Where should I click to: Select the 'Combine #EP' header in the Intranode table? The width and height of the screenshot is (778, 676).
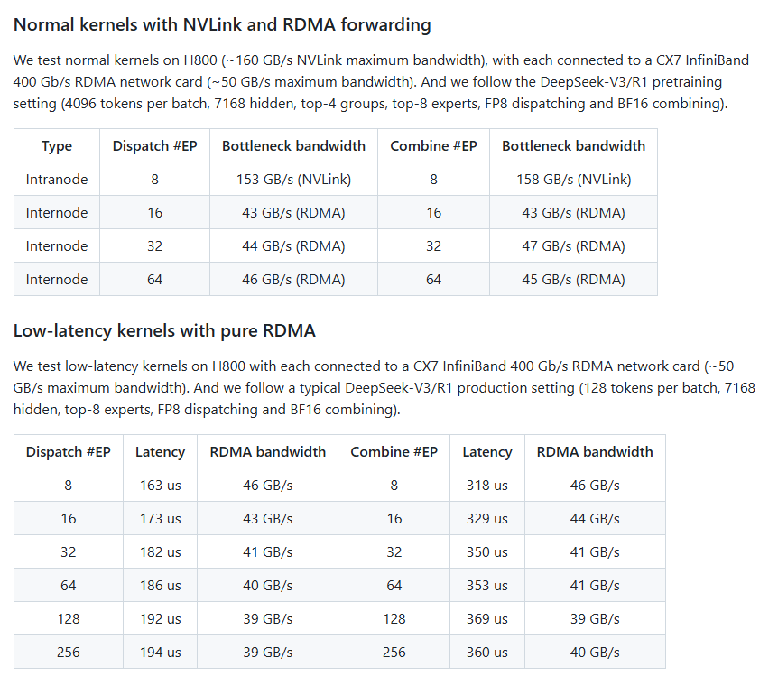(433, 145)
